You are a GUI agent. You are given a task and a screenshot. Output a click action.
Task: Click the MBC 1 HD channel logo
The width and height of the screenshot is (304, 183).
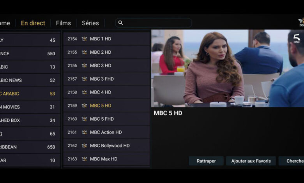[84, 39]
